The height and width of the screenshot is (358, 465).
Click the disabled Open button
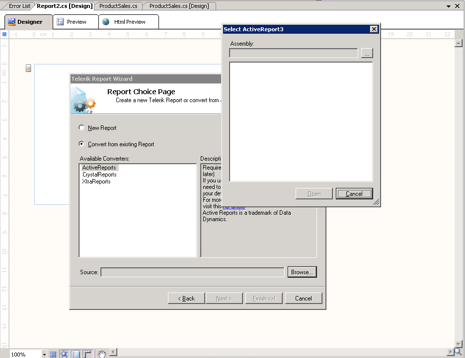coord(314,194)
